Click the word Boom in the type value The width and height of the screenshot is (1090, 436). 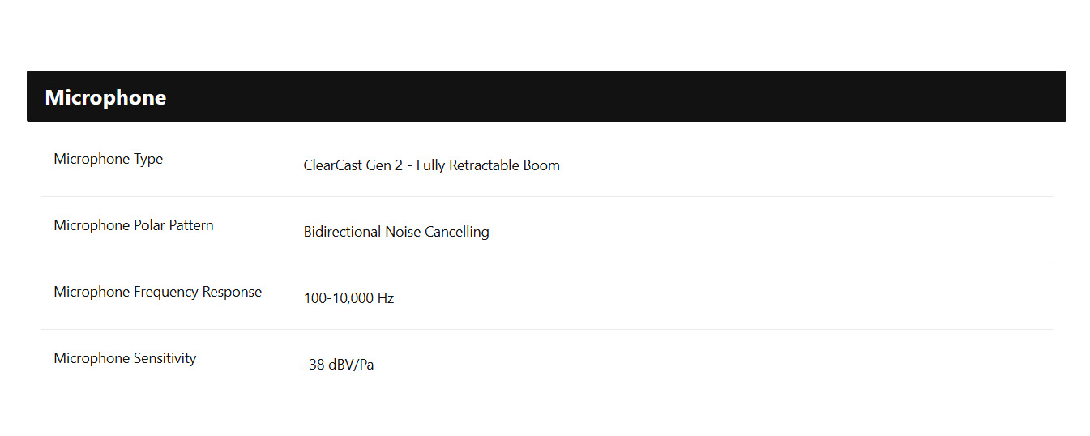543,165
